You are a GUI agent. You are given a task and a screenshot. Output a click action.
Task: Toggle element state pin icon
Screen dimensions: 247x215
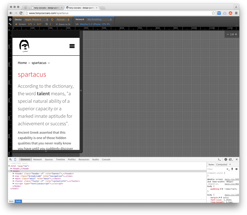coord(232,169)
